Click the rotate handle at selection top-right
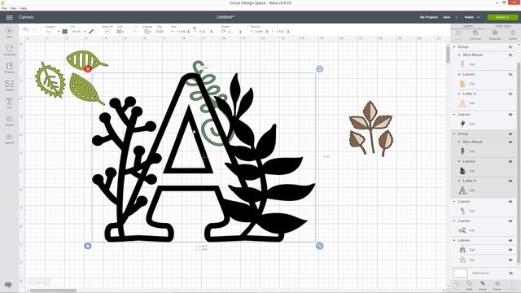 pos(319,69)
